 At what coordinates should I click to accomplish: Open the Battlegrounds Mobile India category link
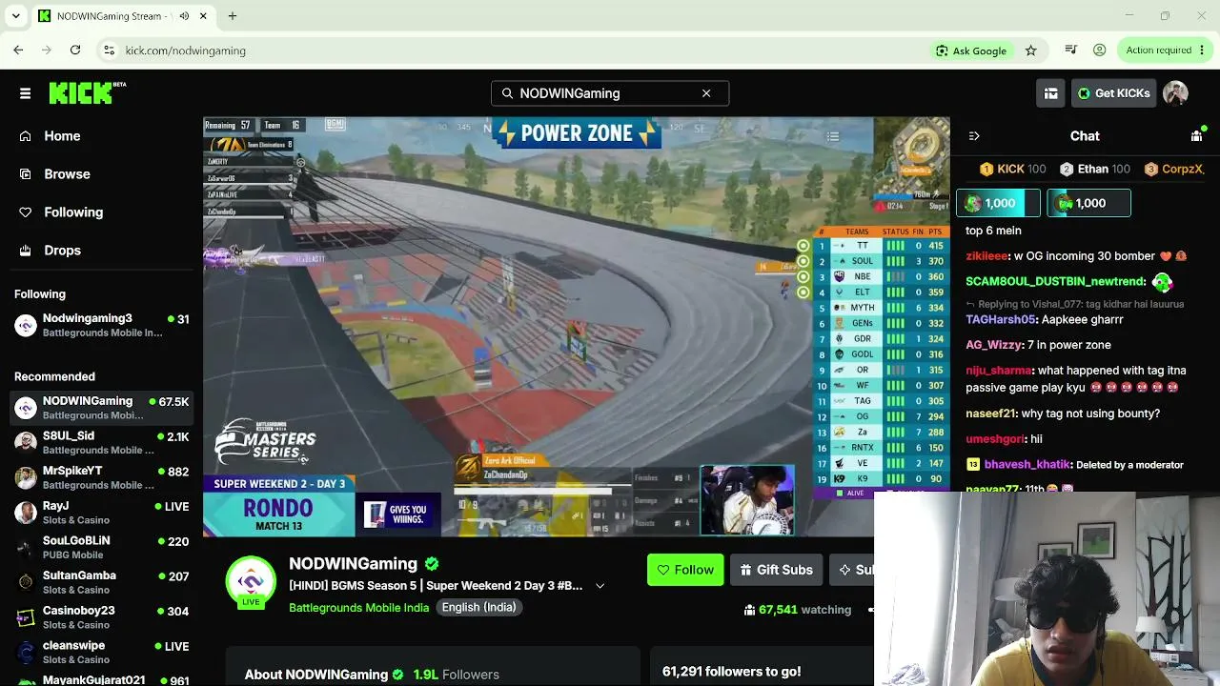coord(358,608)
